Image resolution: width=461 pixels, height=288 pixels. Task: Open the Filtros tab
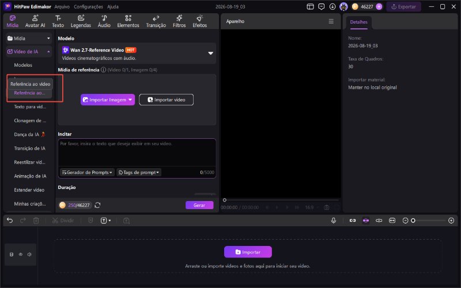click(x=179, y=21)
